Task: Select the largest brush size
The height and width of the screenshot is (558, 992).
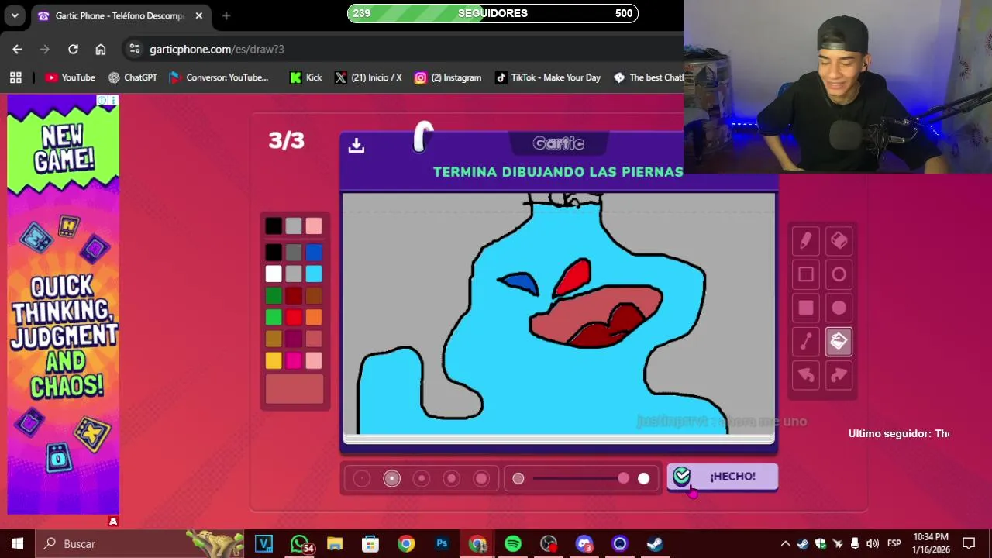Action: [x=481, y=479]
